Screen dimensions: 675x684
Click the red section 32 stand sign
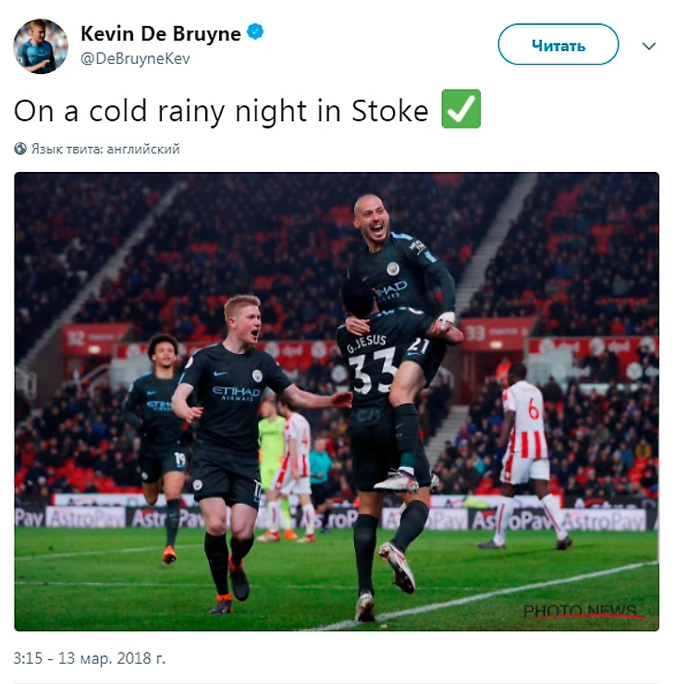pos(95,338)
